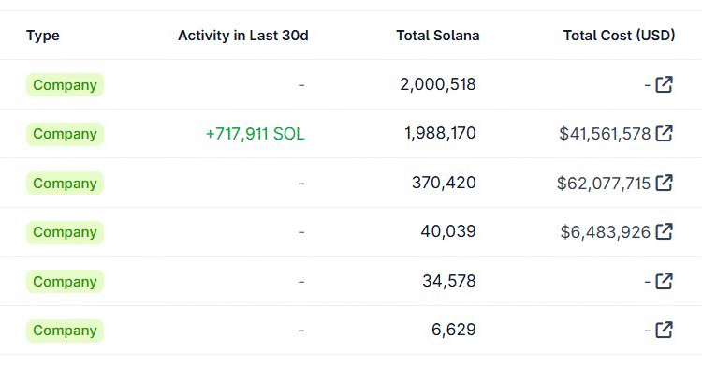Select Company tag in the 40,039 row
702x383 pixels.
coord(65,232)
